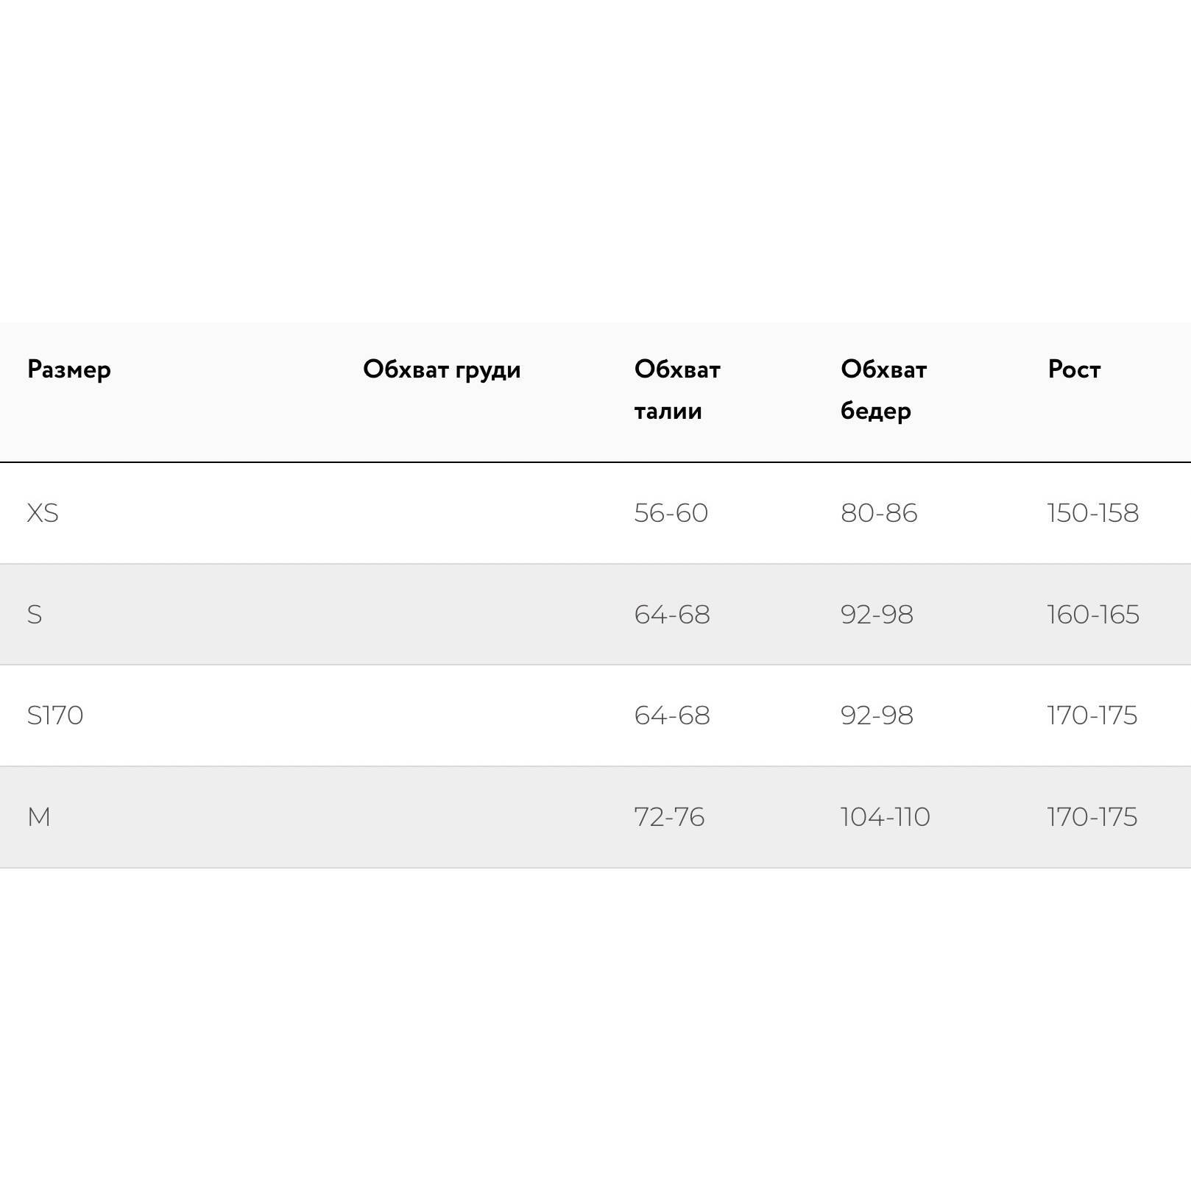Click hip value 92-98 in S row
Image resolution: width=1191 pixels, height=1191 pixels.
(x=877, y=615)
